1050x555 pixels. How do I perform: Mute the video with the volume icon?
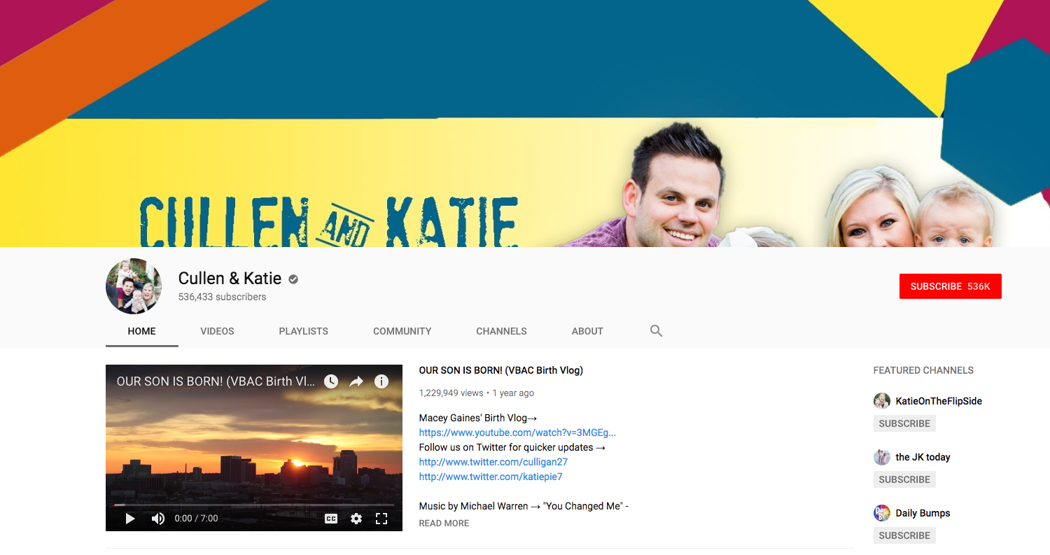click(157, 519)
